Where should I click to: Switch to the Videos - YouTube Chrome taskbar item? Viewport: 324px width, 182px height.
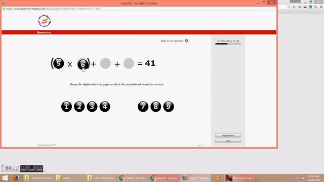133,178
